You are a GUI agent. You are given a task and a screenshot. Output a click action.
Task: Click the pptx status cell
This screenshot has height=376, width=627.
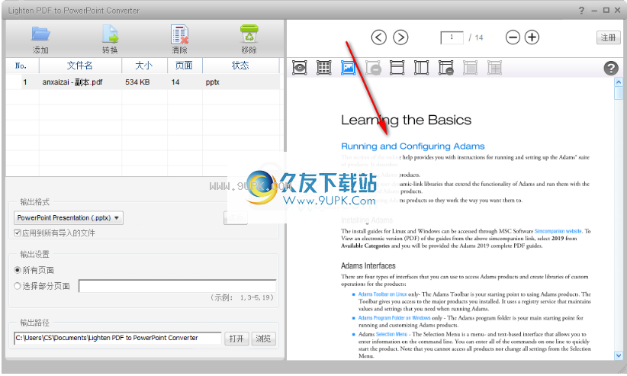(213, 82)
